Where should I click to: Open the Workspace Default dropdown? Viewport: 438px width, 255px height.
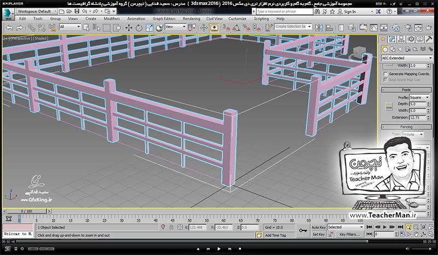(x=37, y=11)
